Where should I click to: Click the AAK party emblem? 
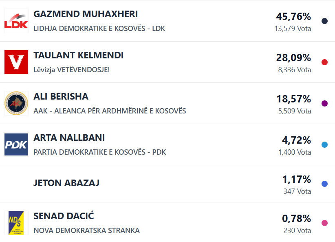(16, 103)
